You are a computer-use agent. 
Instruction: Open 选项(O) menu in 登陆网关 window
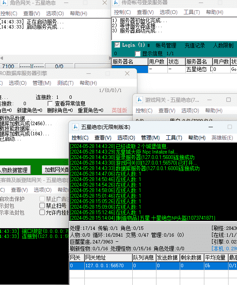(43, 190)
